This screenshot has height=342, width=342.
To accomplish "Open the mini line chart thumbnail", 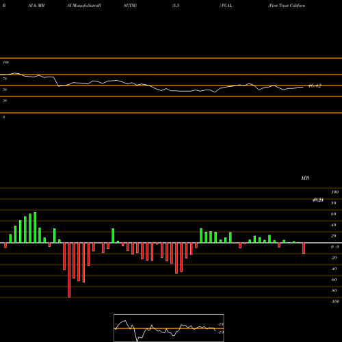I will [x=169, y=328].
